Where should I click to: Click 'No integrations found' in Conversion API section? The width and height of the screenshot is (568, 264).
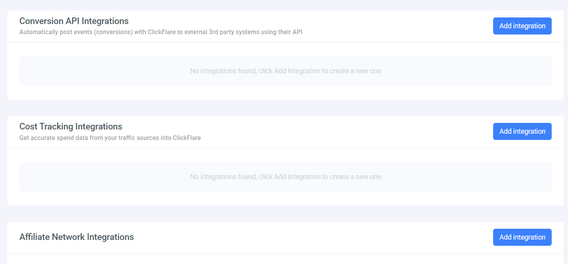(x=223, y=71)
